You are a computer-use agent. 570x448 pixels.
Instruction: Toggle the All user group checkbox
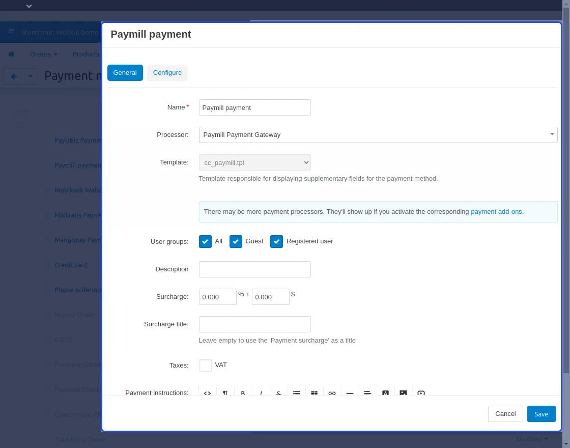205,241
